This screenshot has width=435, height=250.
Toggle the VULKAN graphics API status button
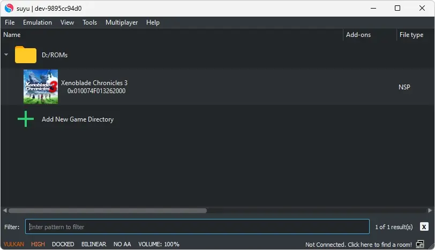13,244
